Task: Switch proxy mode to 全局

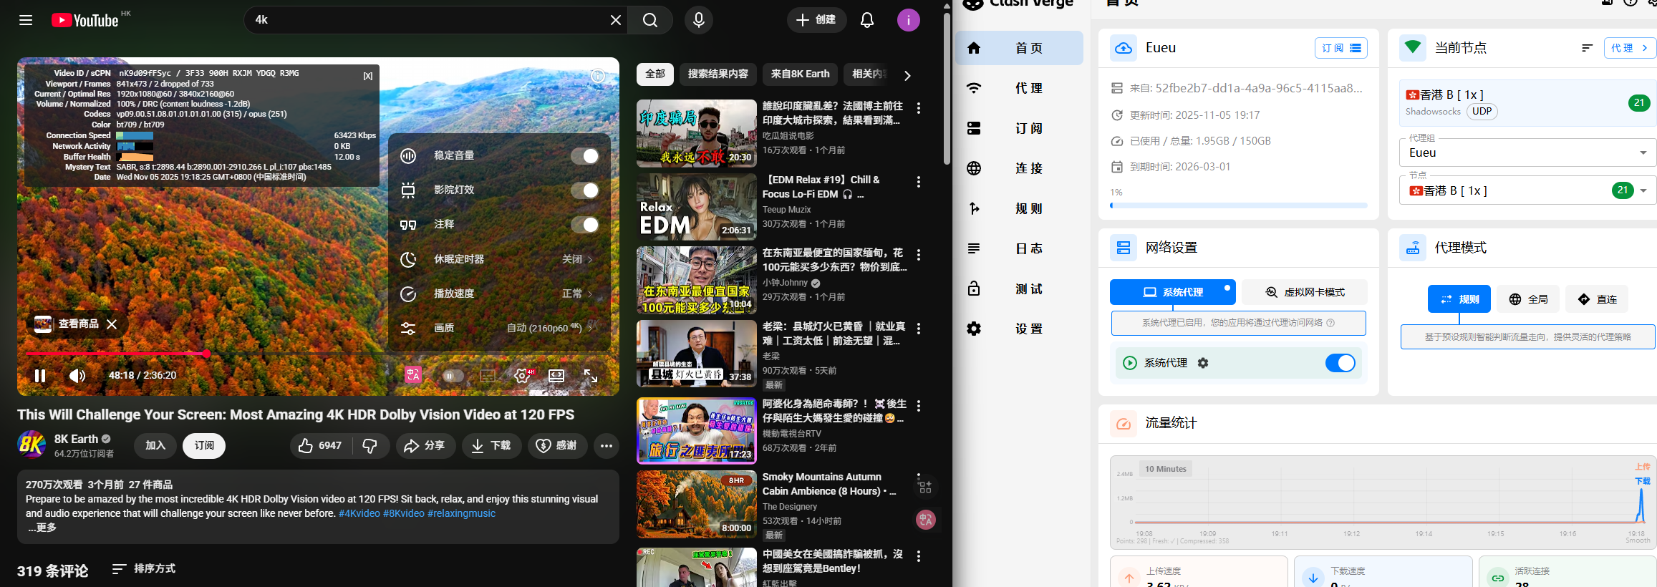Action: pyautogui.click(x=1528, y=299)
